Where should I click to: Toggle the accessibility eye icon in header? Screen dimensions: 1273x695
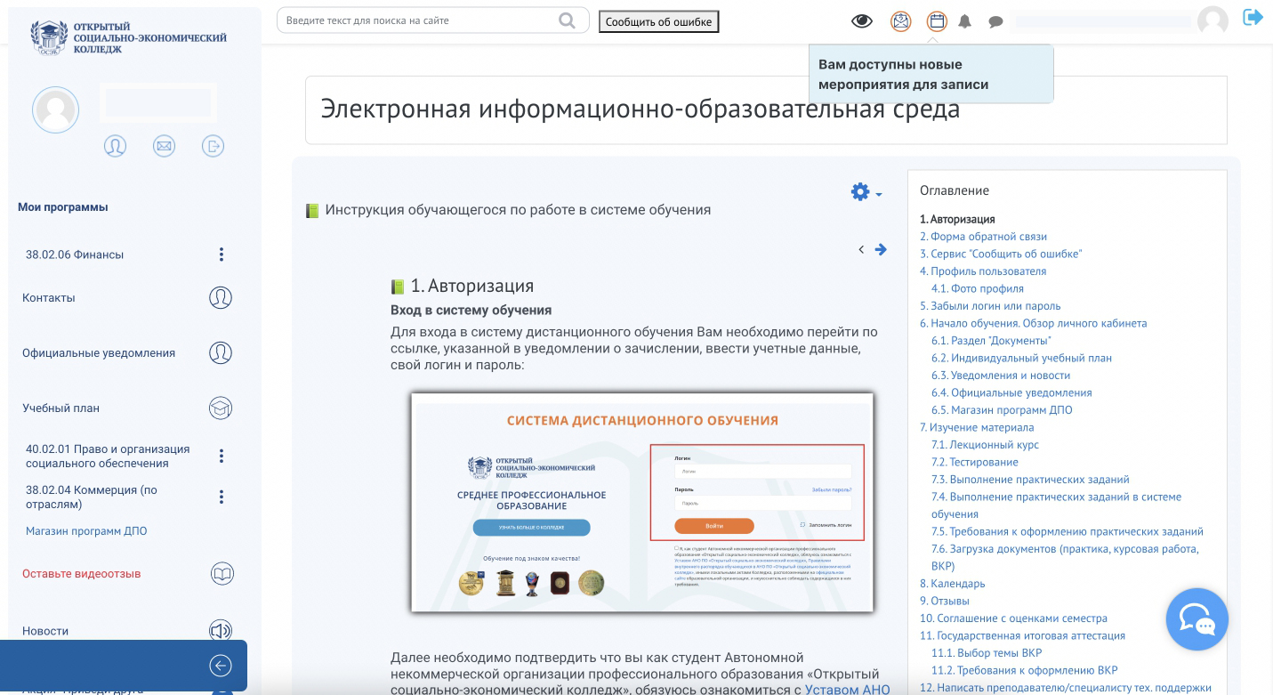pos(862,21)
